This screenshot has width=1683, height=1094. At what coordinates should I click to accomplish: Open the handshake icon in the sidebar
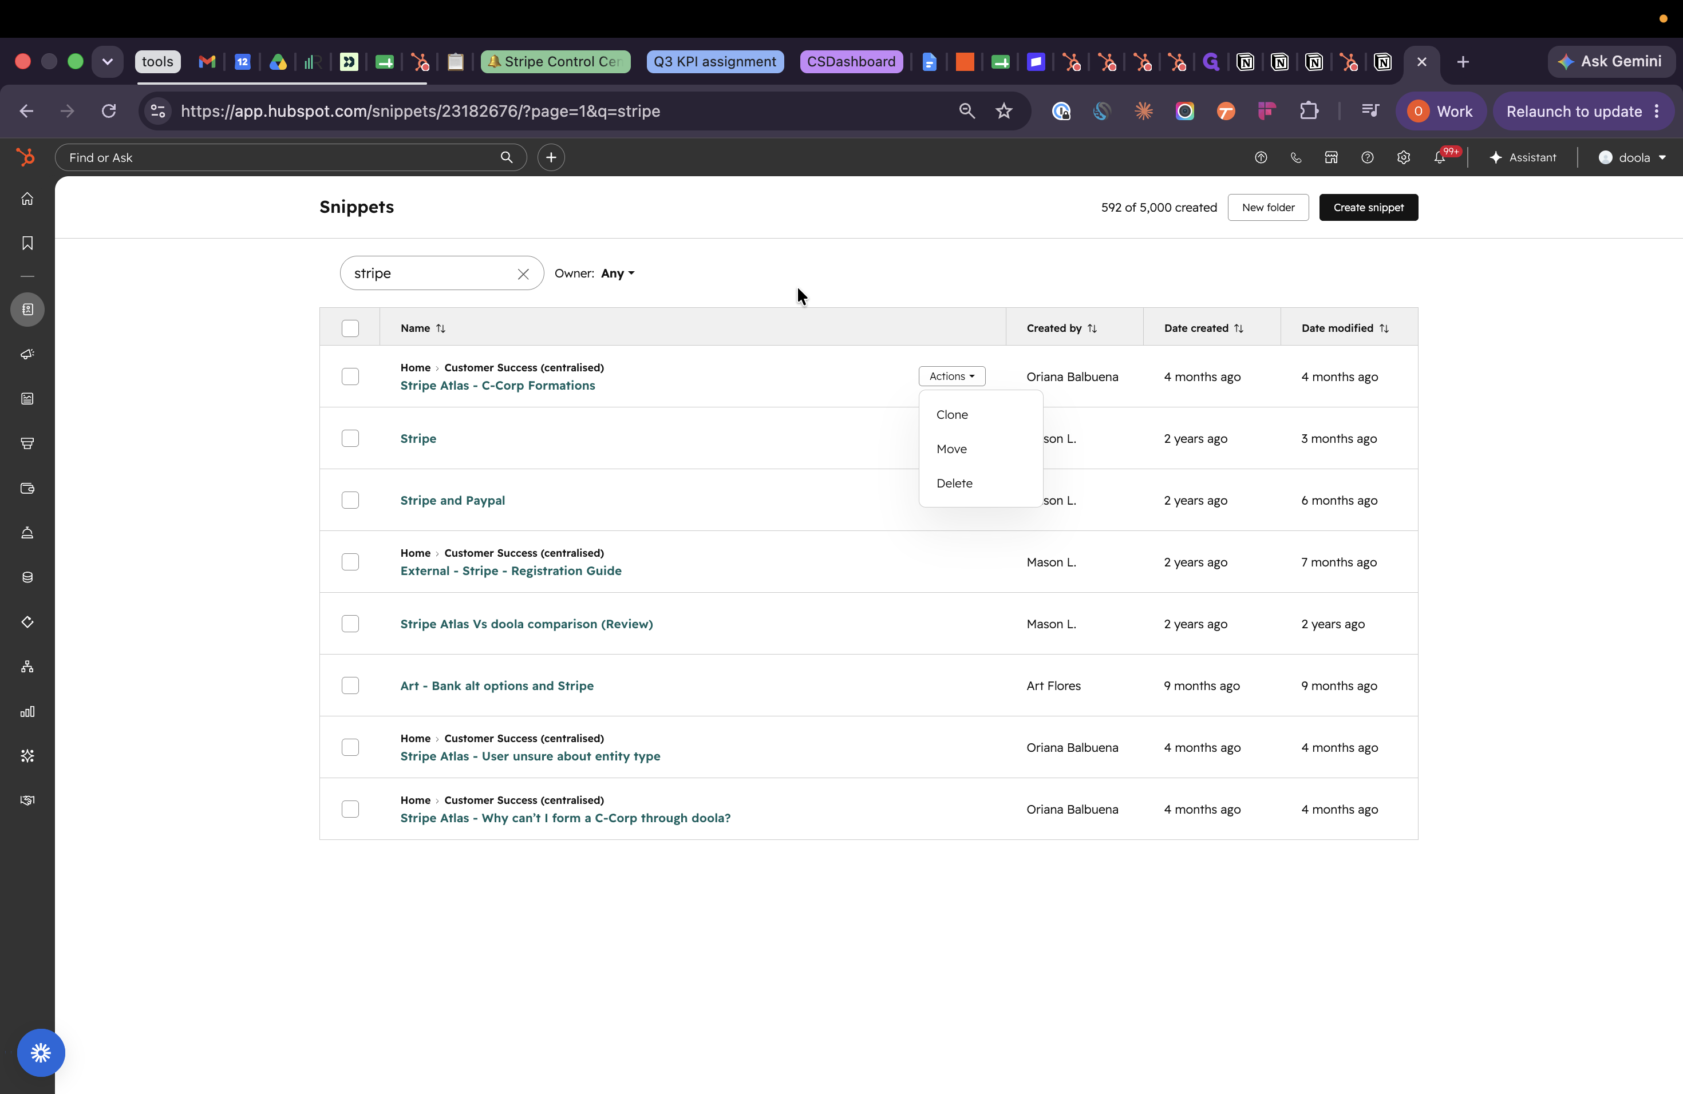click(x=27, y=800)
